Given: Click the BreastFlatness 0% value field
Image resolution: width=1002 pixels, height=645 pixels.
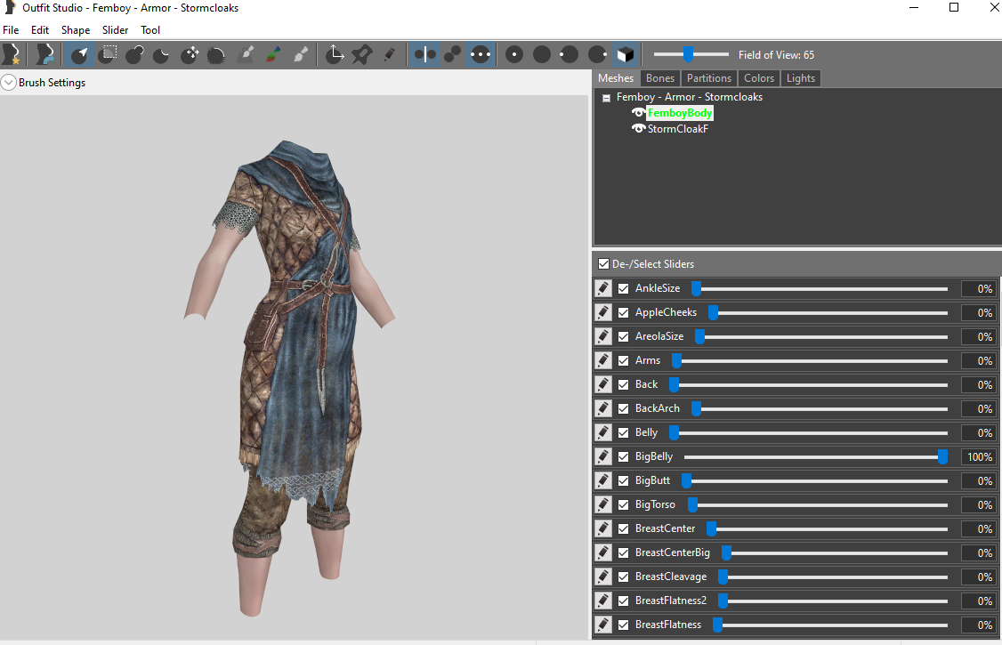Looking at the screenshot, I should (979, 625).
